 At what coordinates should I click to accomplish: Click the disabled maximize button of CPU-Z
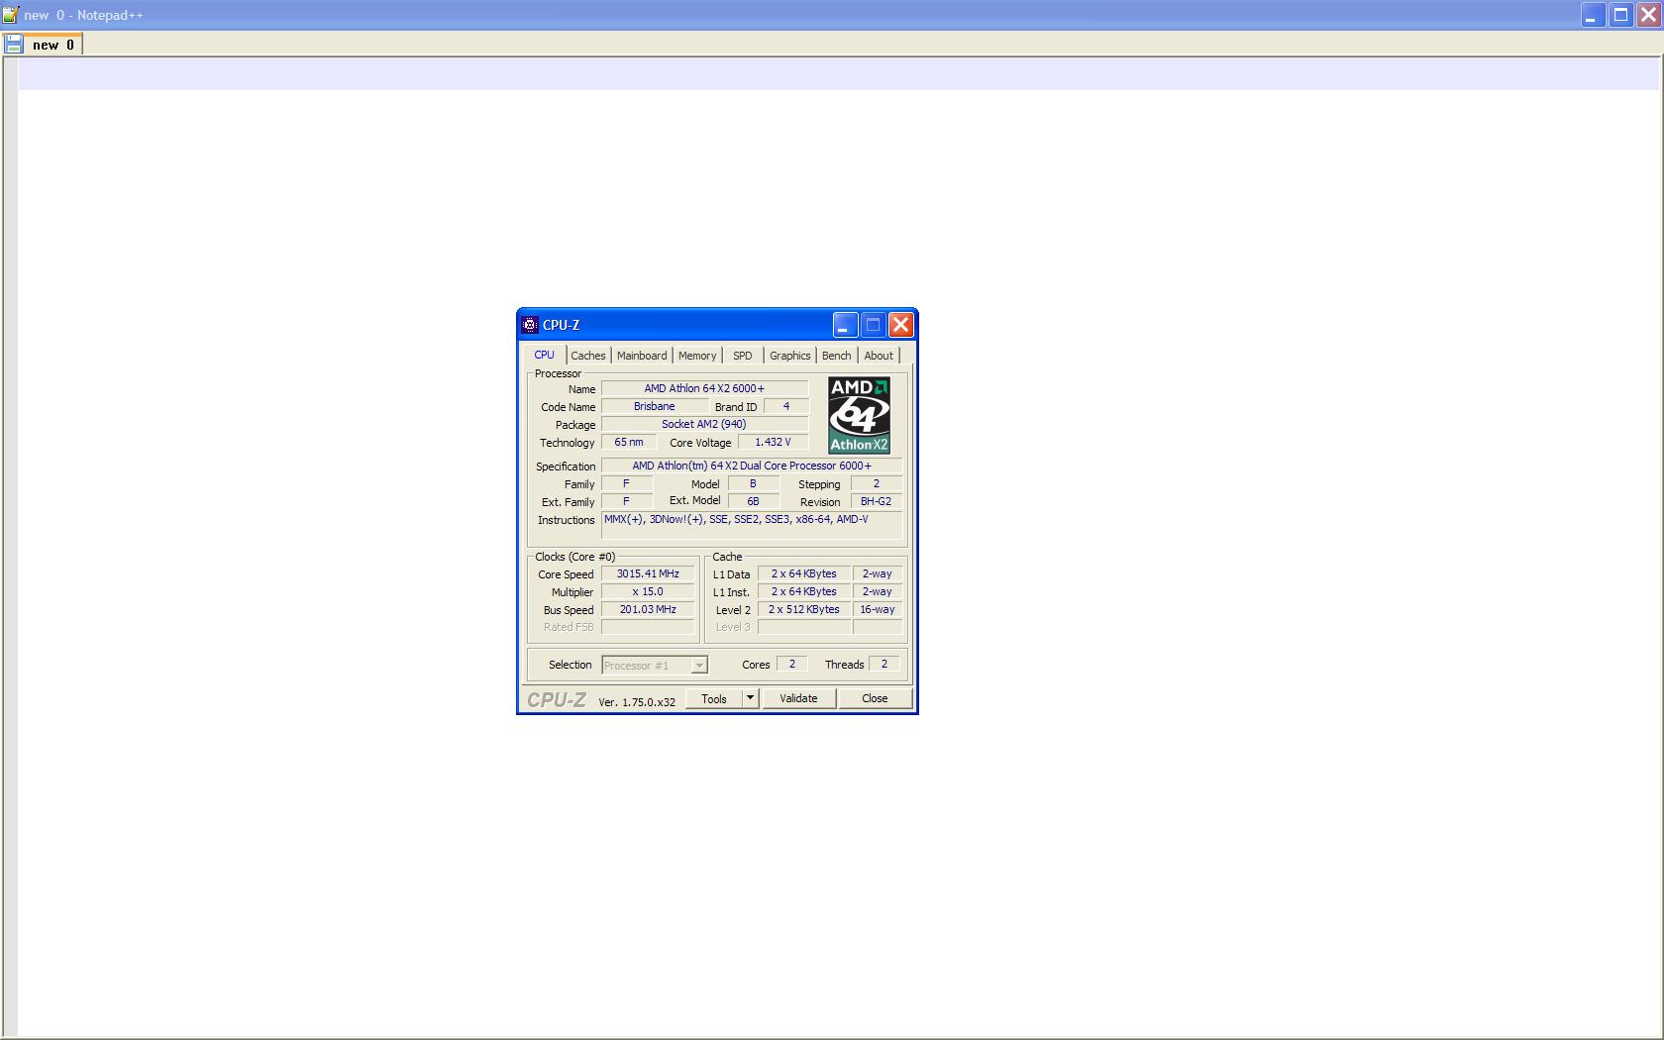coord(873,325)
